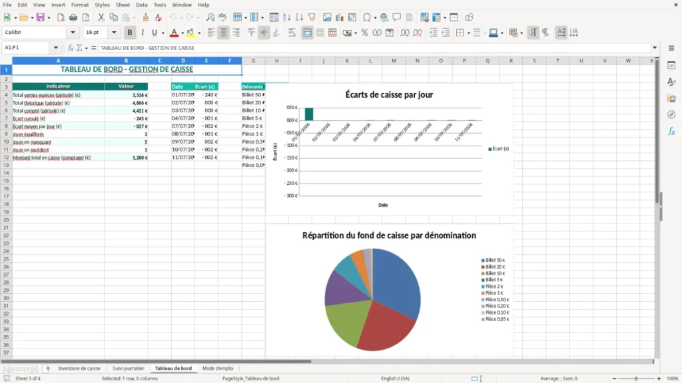
Task: Click the formula input line
Action: (x=374, y=48)
